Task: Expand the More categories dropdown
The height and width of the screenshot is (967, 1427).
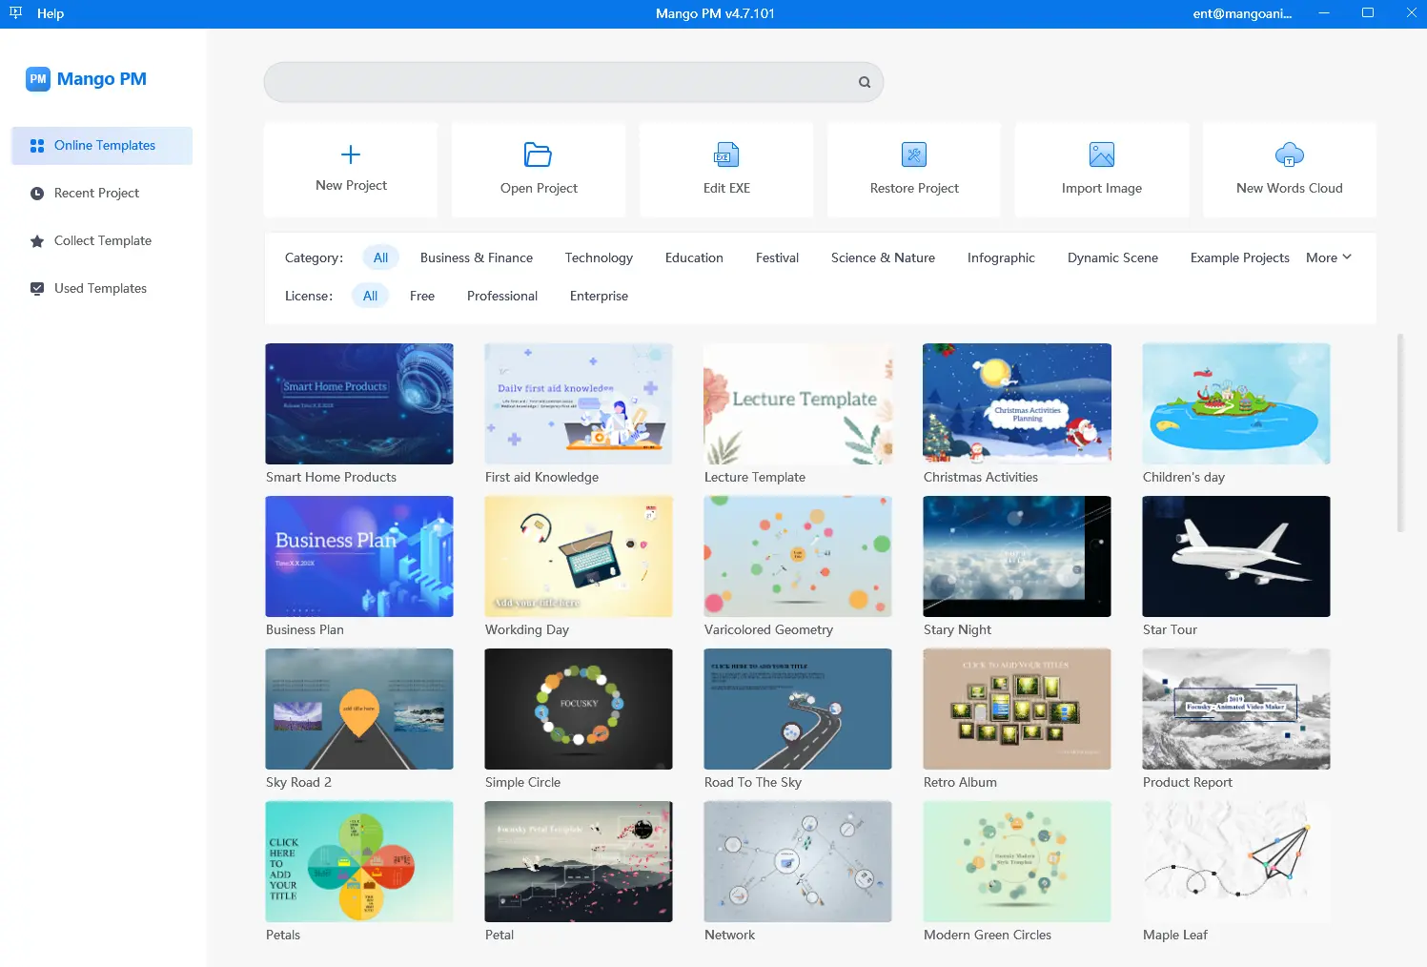Action: click(x=1328, y=257)
